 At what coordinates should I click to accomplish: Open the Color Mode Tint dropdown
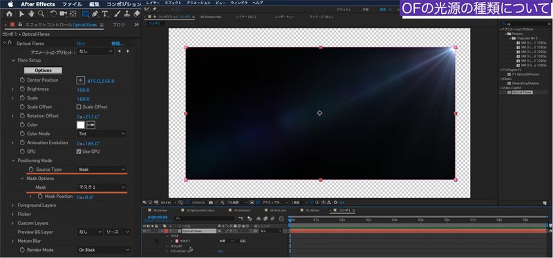(102, 133)
